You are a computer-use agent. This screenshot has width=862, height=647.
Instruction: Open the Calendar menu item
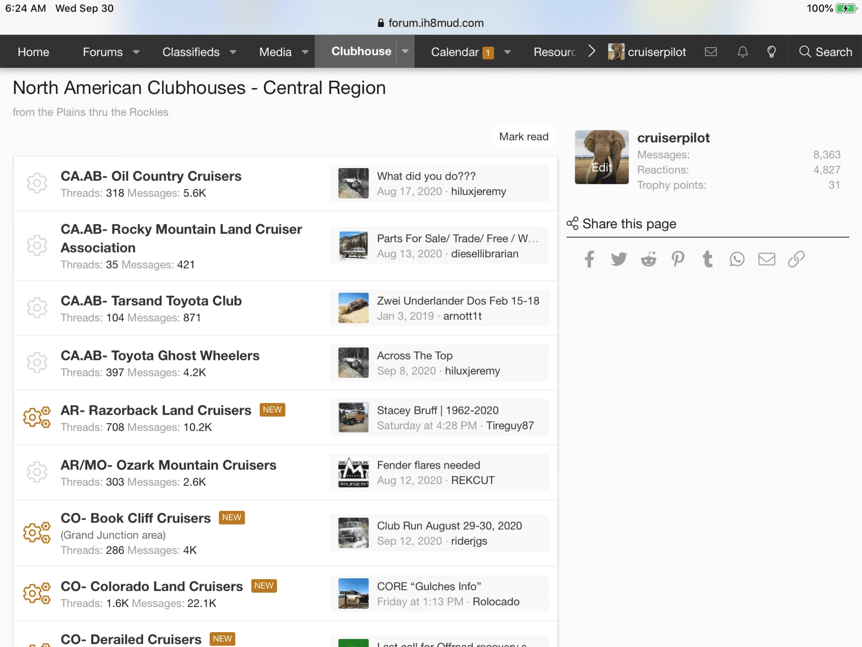coord(454,52)
